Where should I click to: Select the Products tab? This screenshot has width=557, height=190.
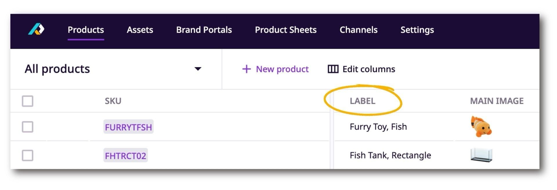coord(86,30)
